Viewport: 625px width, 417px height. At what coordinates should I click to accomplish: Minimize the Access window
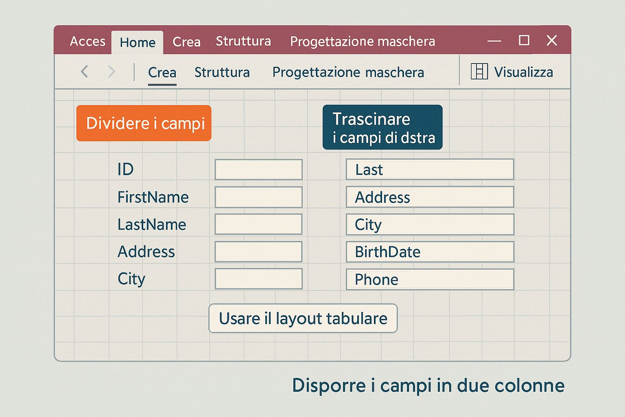click(494, 41)
